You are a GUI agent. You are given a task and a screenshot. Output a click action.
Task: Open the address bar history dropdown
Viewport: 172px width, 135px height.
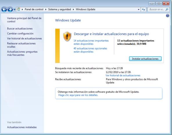point(139,10)
